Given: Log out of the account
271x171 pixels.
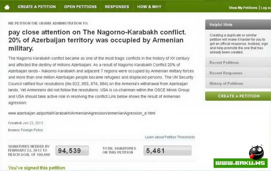Looking at the screenshot, I should (266, 8).
